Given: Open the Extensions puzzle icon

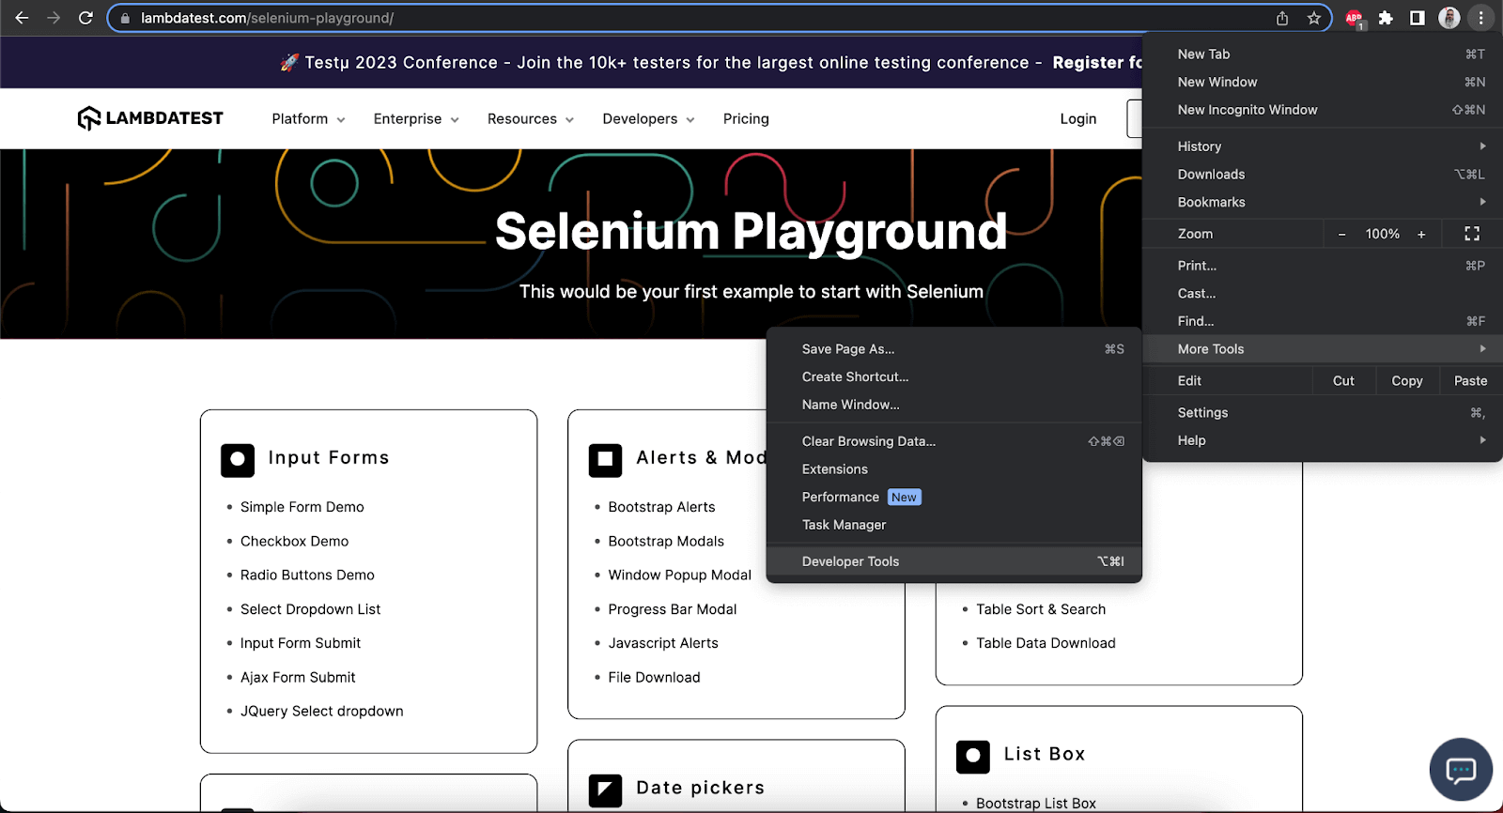Looking at the screenshot, I should [1386, 18].
